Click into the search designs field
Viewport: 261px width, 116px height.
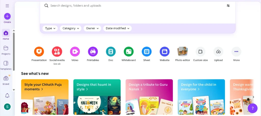tap(138, 6)
